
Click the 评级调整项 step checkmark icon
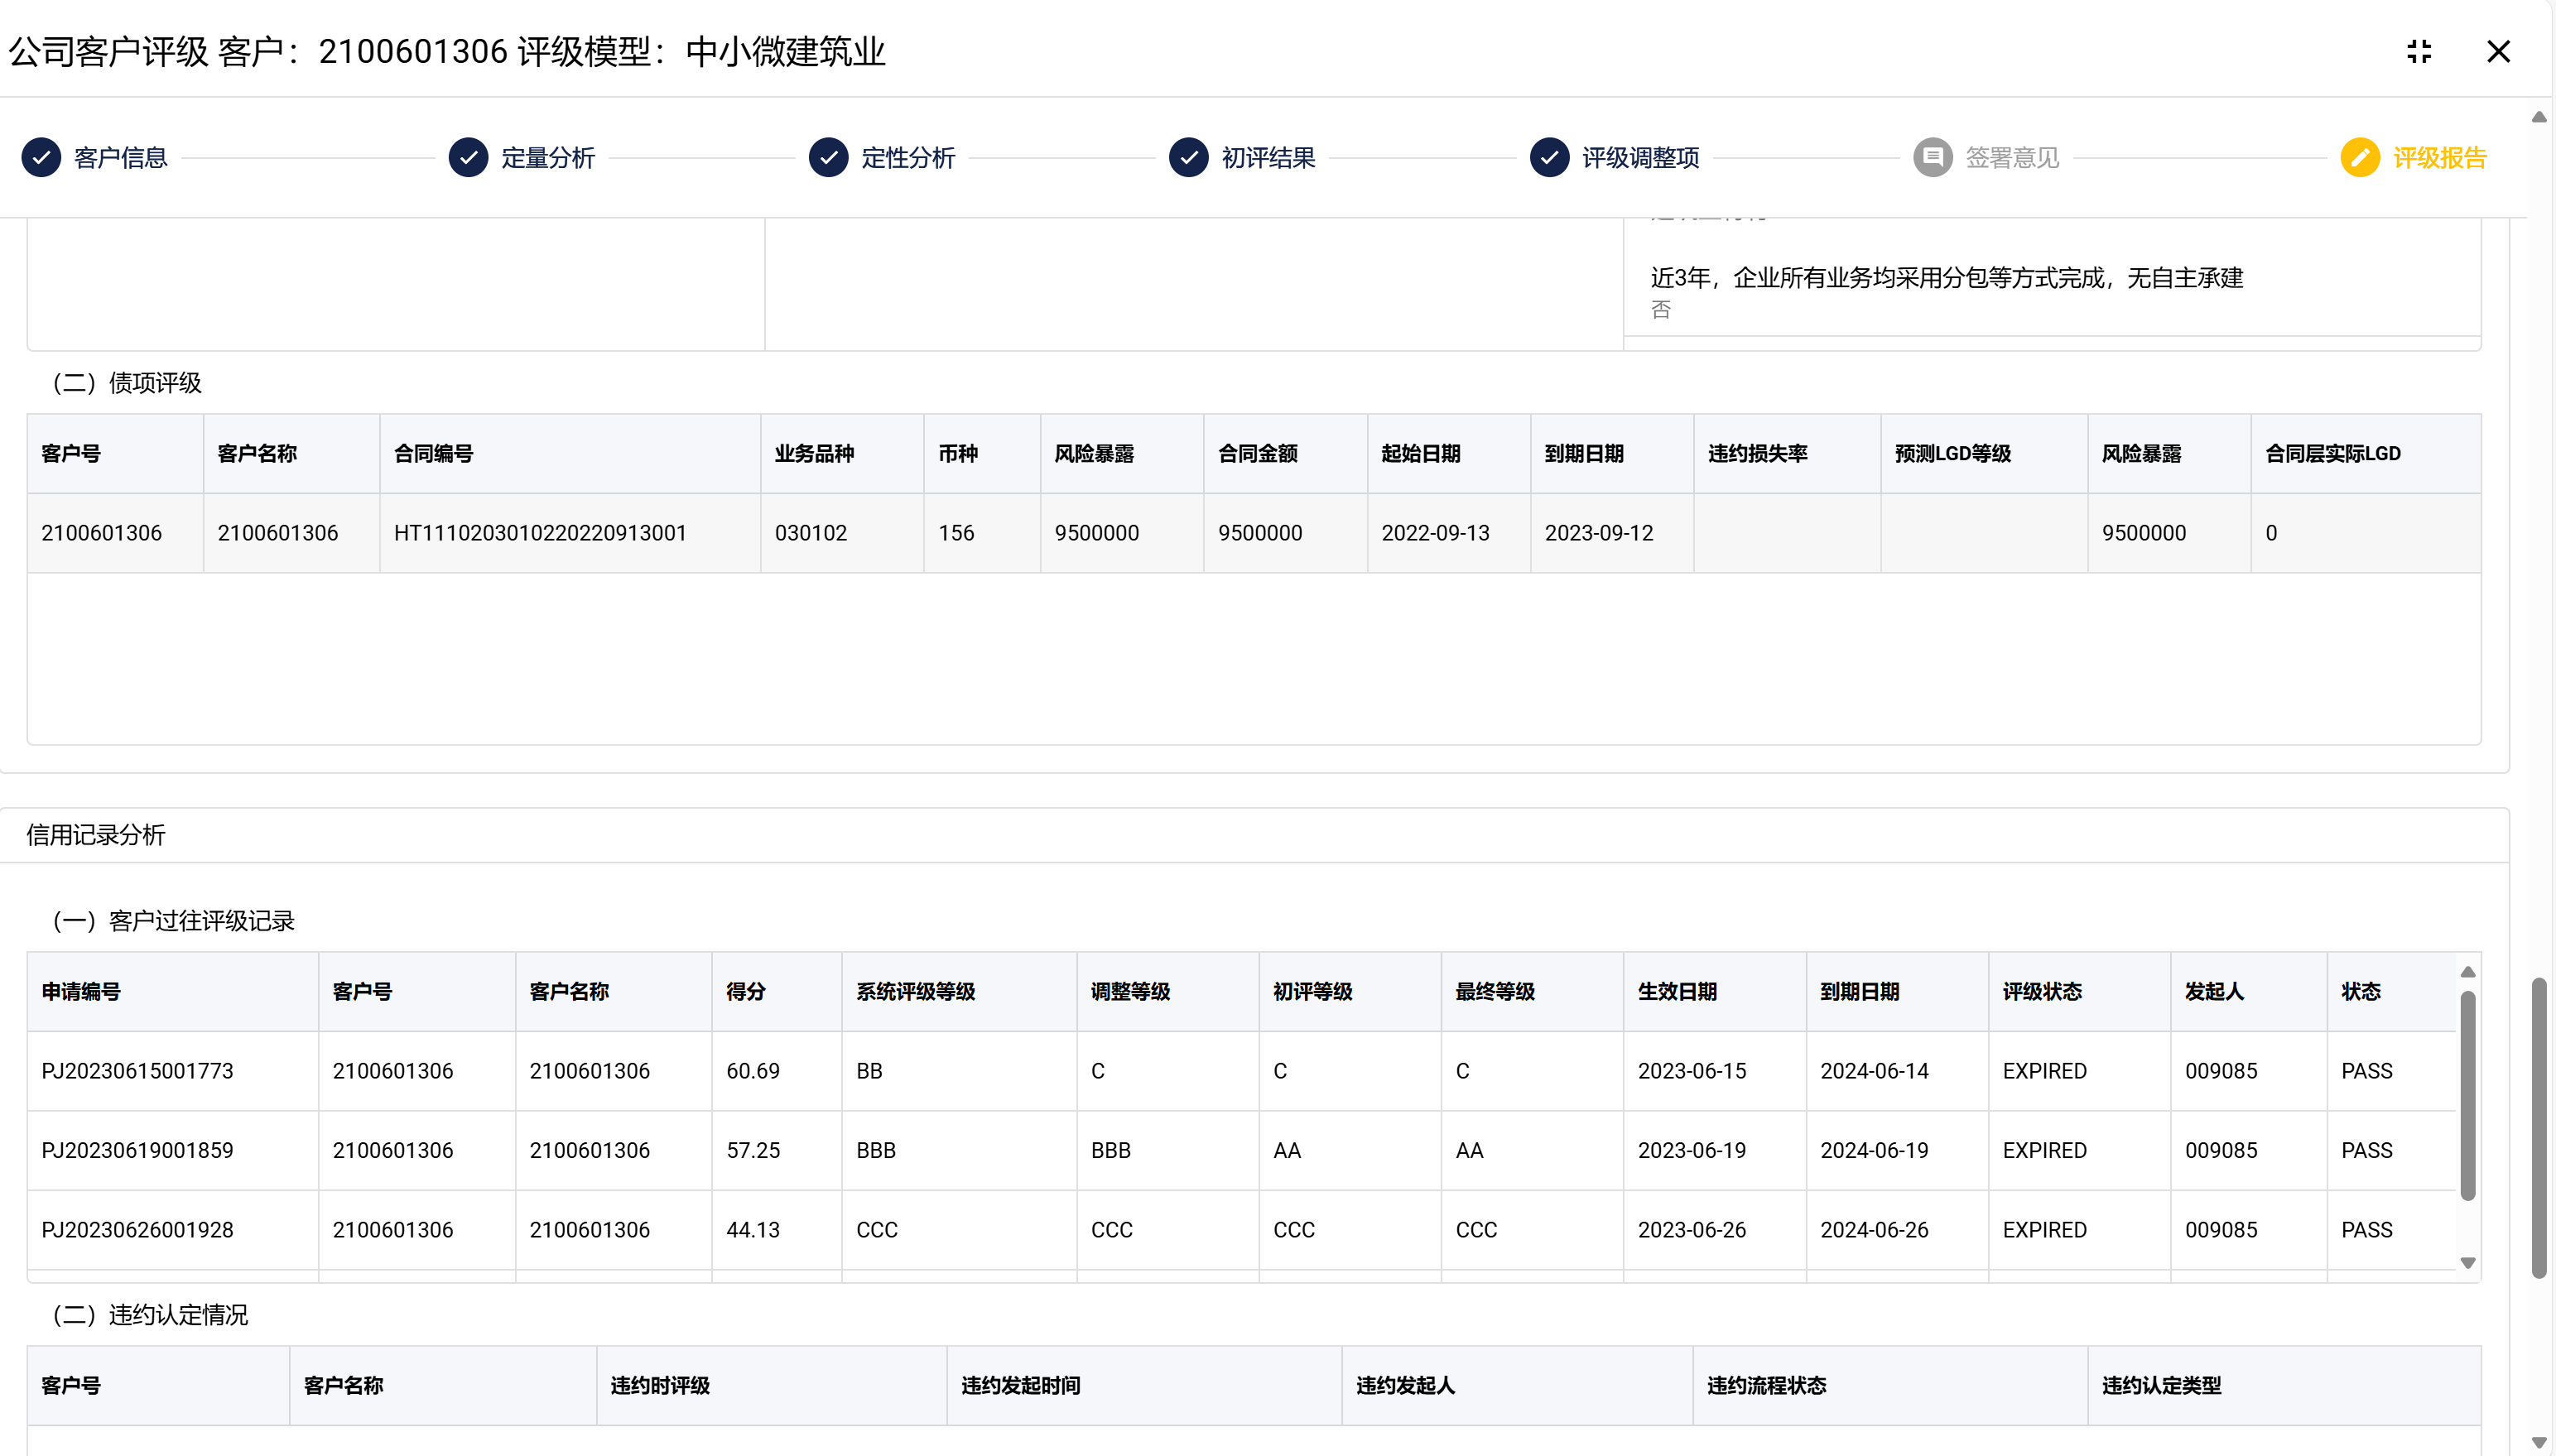(1549, 158)
